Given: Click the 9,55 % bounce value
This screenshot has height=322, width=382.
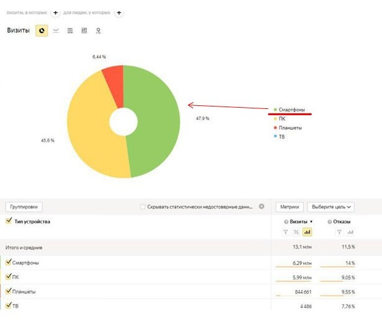Looking at the screenshot, I should coord(348,292).
